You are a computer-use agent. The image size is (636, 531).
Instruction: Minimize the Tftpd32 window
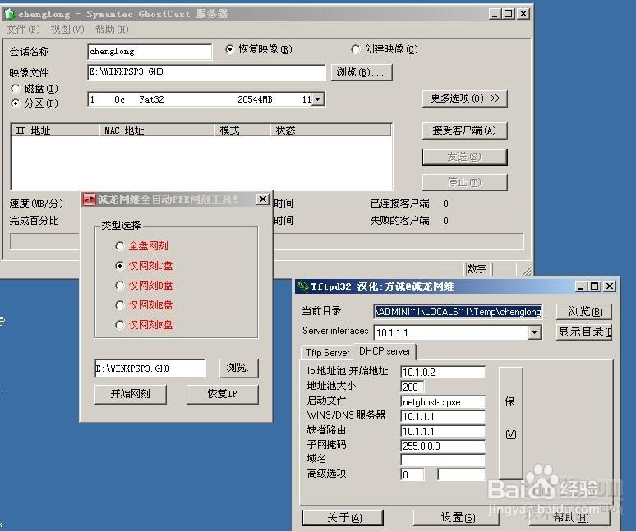point(581,286)
